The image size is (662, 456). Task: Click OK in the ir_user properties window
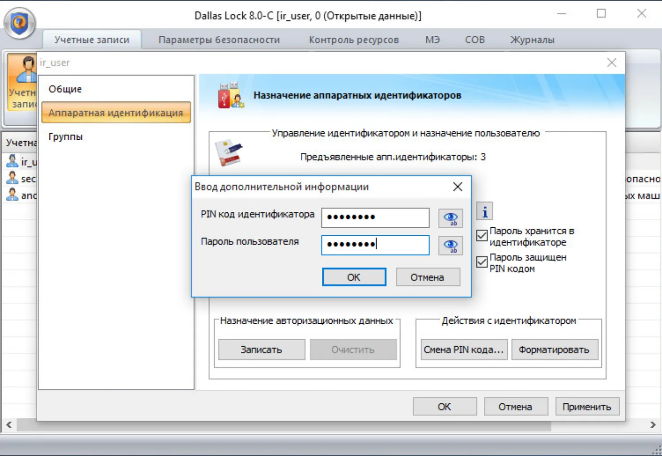(x=444, y=406)
